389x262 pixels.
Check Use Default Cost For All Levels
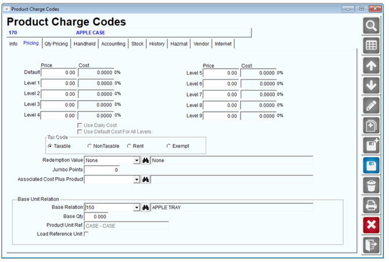(80, 132)
